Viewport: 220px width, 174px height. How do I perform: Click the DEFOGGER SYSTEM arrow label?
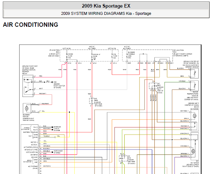[x=58, y=152]
